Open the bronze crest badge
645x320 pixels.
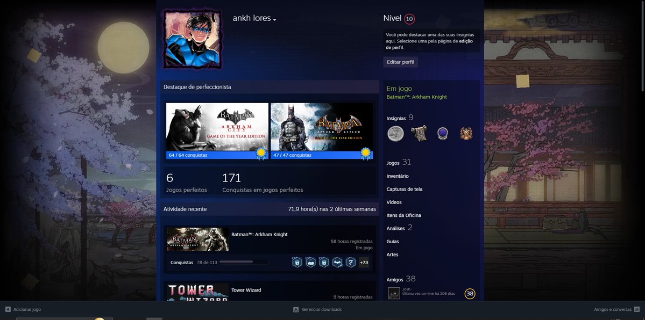click(x=466, y=134)
